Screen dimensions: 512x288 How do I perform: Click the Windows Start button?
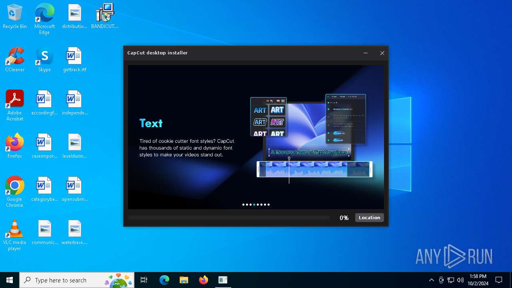point(10,280)
